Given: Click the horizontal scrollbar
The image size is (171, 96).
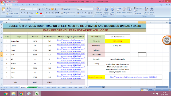Looking at the screenshot, I should point(130,87).
